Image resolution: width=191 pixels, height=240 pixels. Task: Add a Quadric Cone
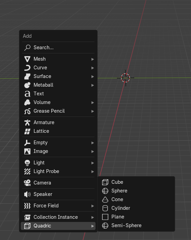pos(136,199)
